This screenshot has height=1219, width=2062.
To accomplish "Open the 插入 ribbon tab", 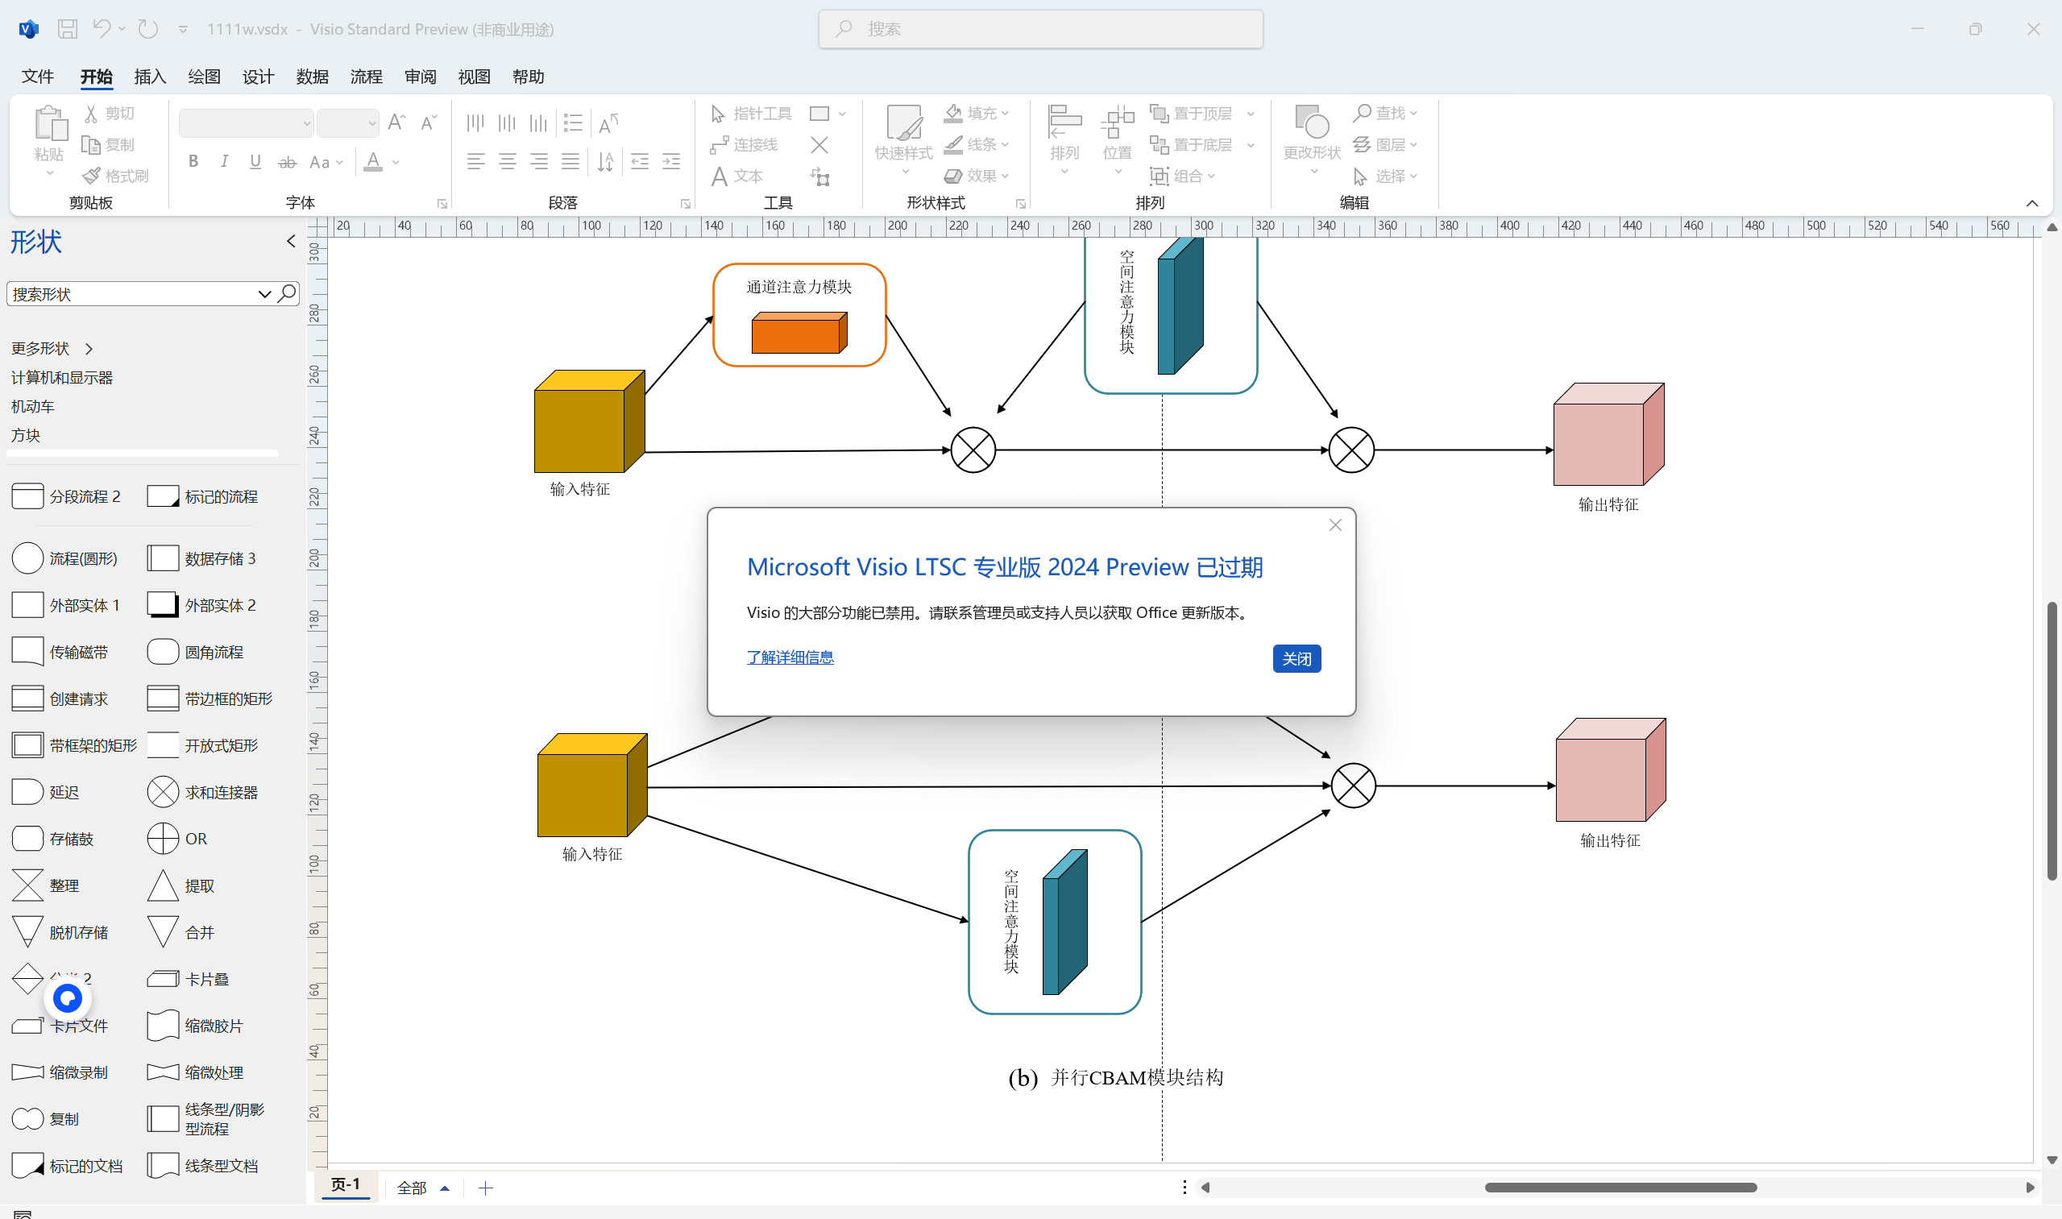I will (x=150, y=77).
